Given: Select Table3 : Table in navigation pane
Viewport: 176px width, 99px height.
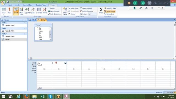Looking at the screenshot, I should click(x=14, y=37).
